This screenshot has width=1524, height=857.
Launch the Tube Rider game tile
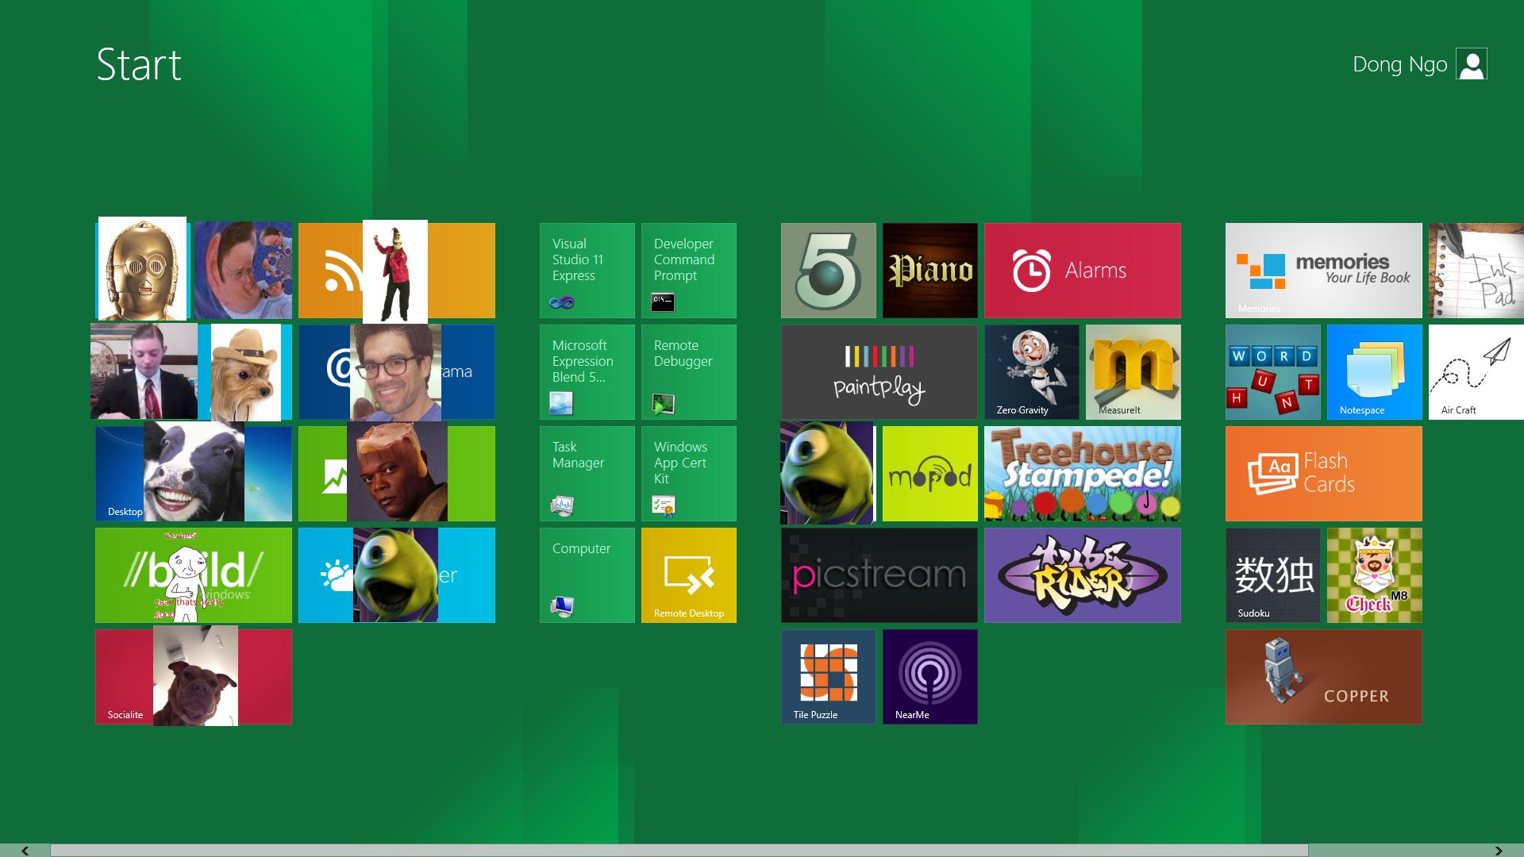tap(1082, 575)
